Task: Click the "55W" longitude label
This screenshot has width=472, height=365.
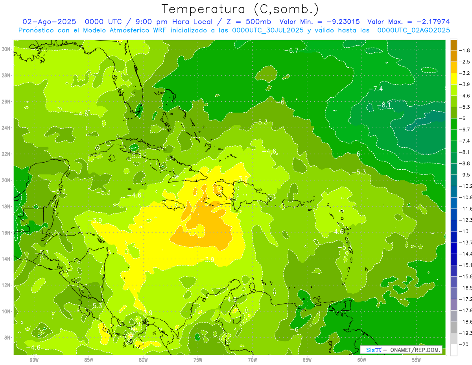Action: point(417,360)
